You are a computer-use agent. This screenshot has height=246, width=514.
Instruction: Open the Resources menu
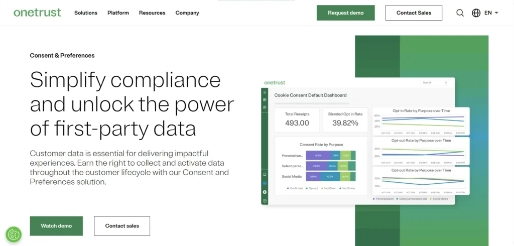(152, 13)
